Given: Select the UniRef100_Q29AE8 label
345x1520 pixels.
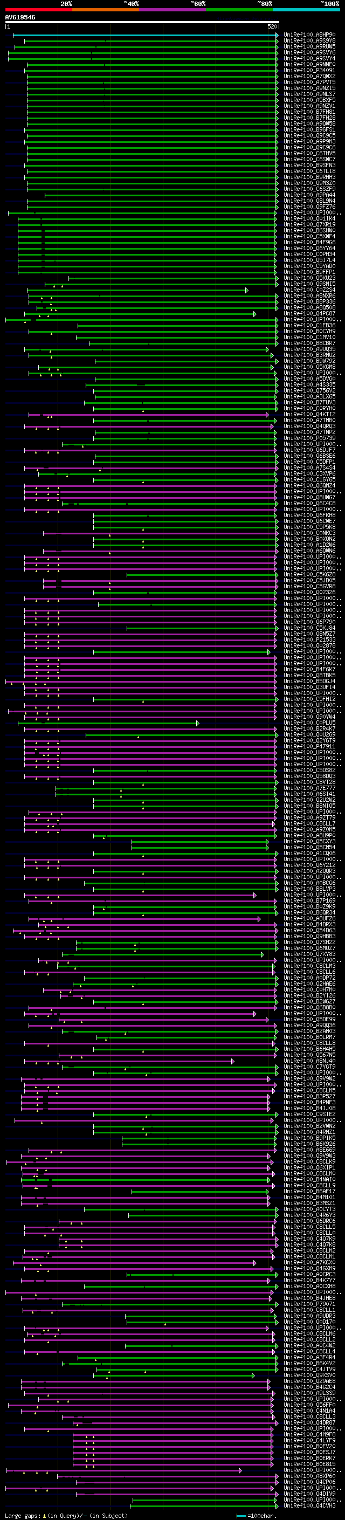Looking at the screenshot, I should pos(309,1381).
